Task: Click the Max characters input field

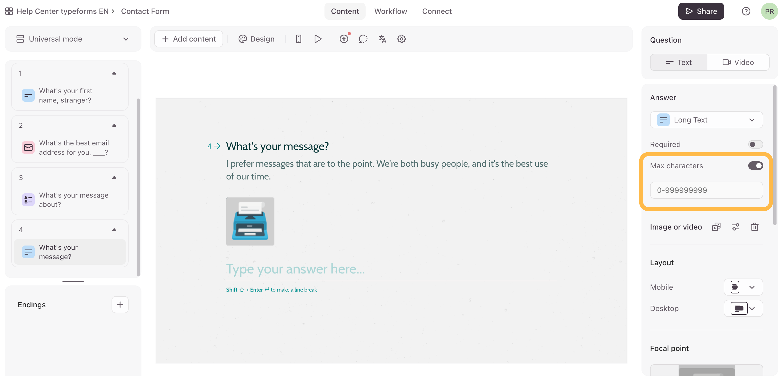Action: [x=706, y=190]
